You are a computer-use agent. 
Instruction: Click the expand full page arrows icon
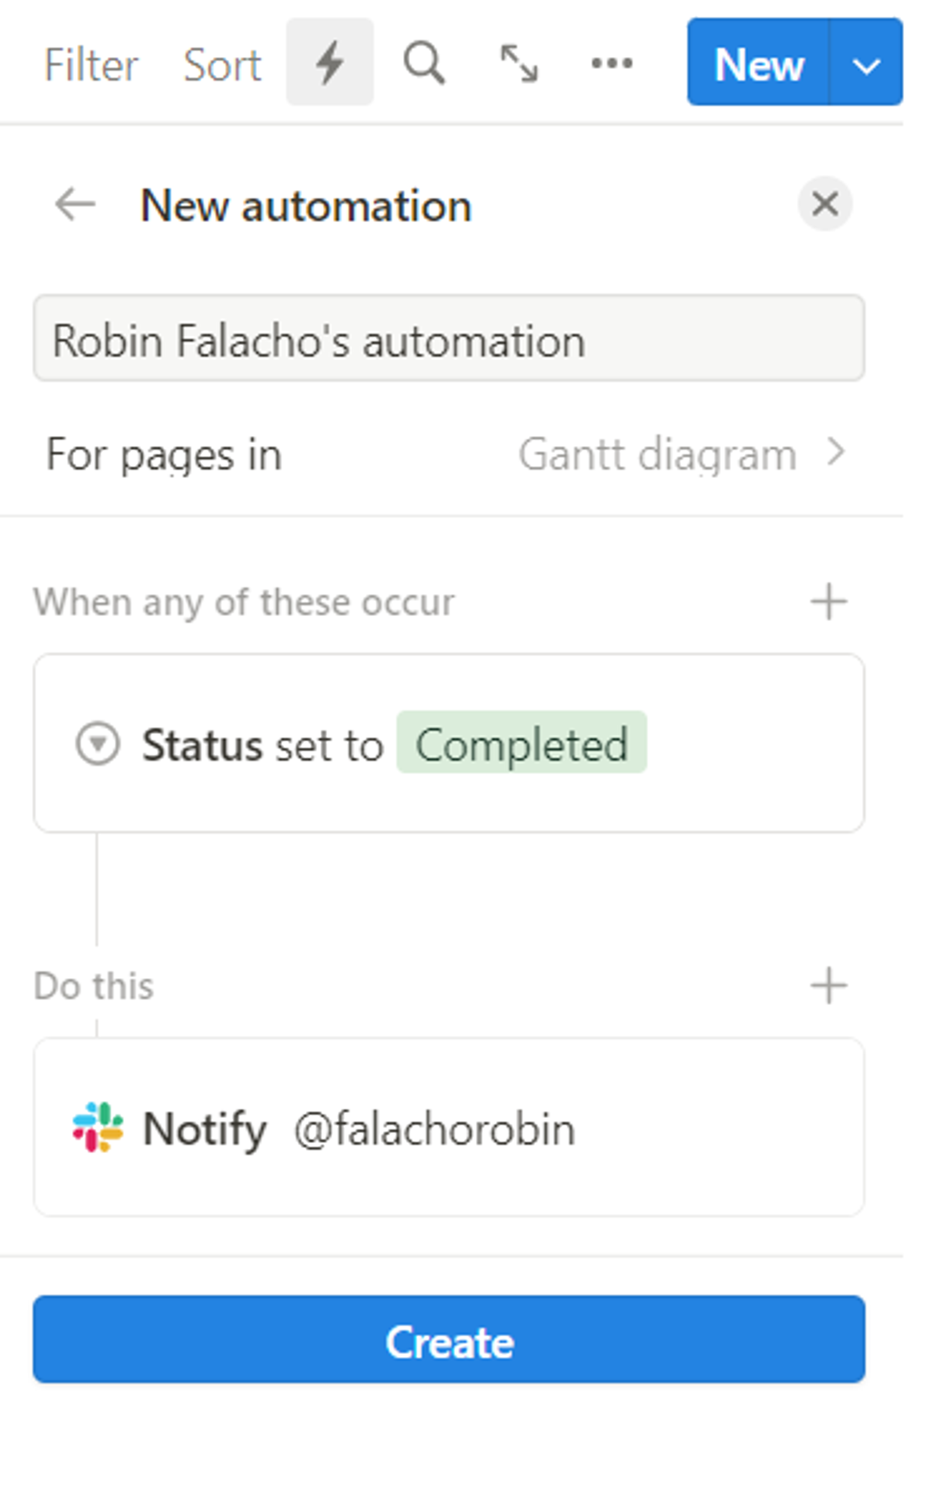(518, 63)
